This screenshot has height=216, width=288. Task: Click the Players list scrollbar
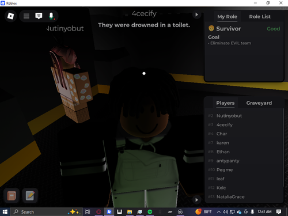point(283,147)
